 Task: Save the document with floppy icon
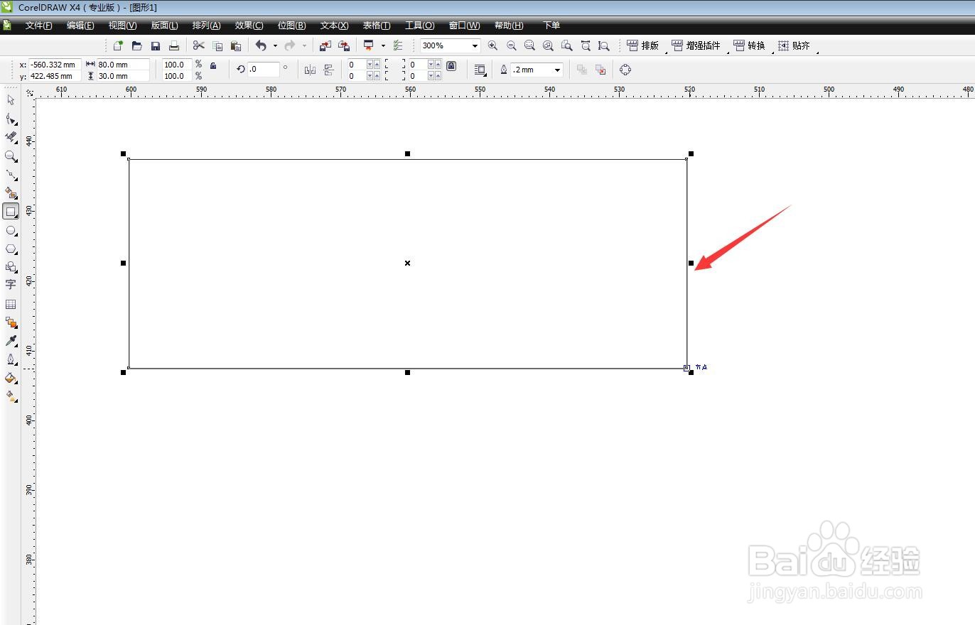pos(155,45)
